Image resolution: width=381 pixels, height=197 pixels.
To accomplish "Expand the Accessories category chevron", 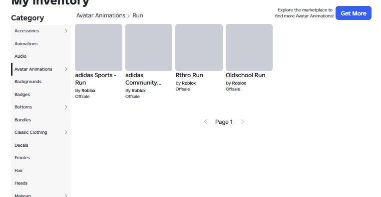I will 66,31.
